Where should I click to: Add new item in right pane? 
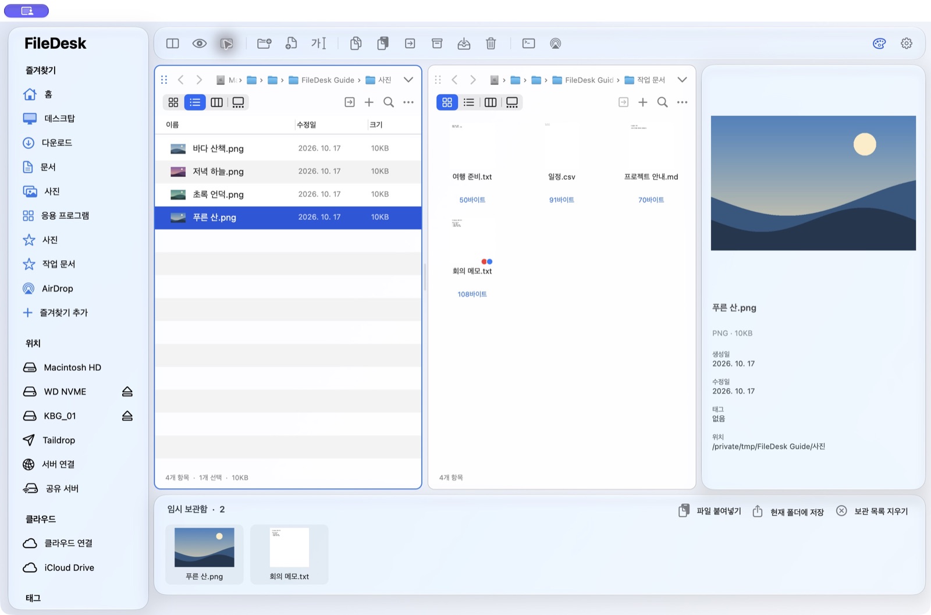point(642,102)
